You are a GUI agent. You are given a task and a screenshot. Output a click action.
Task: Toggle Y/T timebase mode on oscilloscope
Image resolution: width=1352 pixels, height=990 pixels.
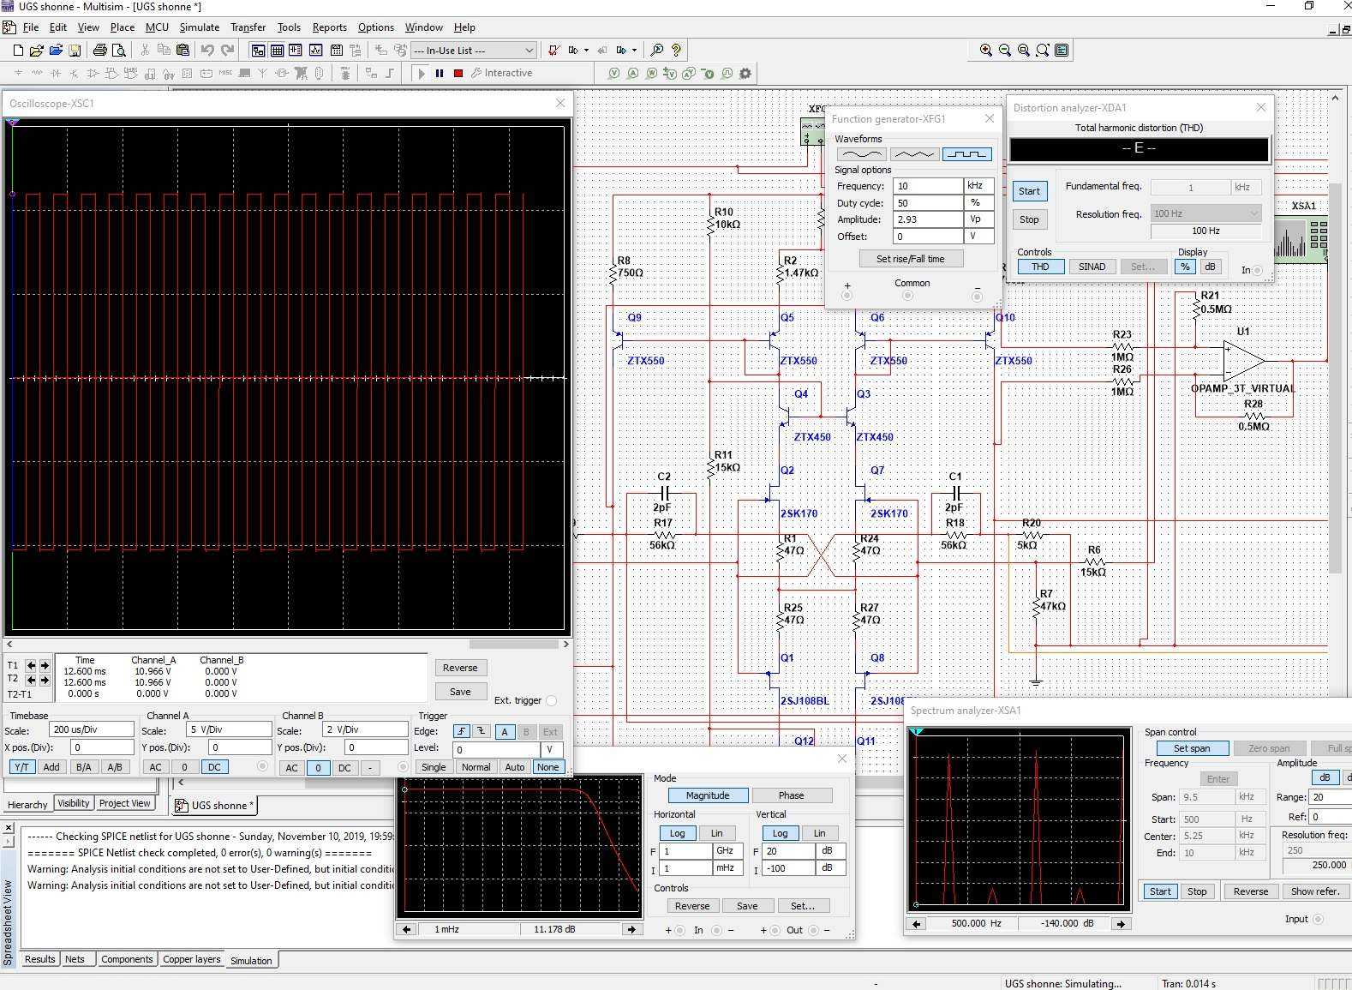pyautogui.click(x=21, y=767)
